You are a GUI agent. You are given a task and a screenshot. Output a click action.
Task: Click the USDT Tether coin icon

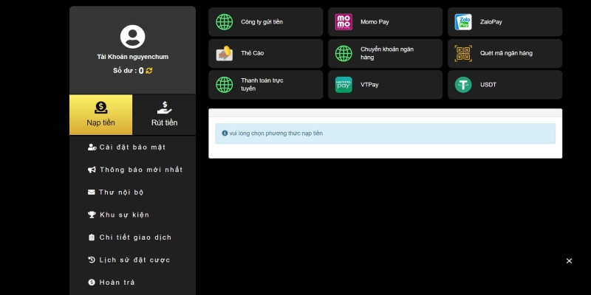463,85
